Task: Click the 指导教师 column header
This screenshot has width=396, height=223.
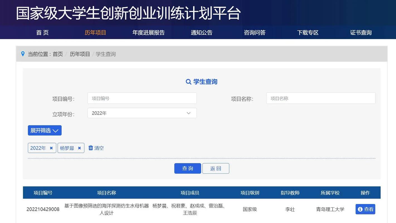Action: 290,193
